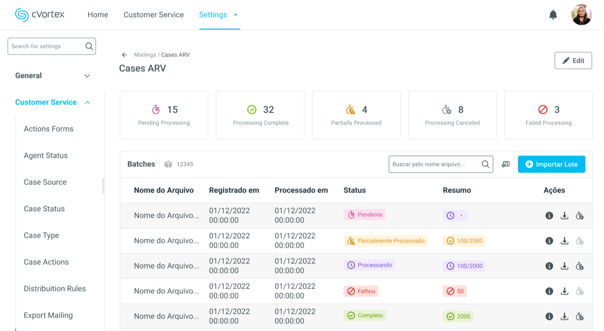Click the notifications bell icon
Image resolution: width=604 pixels, height=331 pixels.
[x=553, y=15]
